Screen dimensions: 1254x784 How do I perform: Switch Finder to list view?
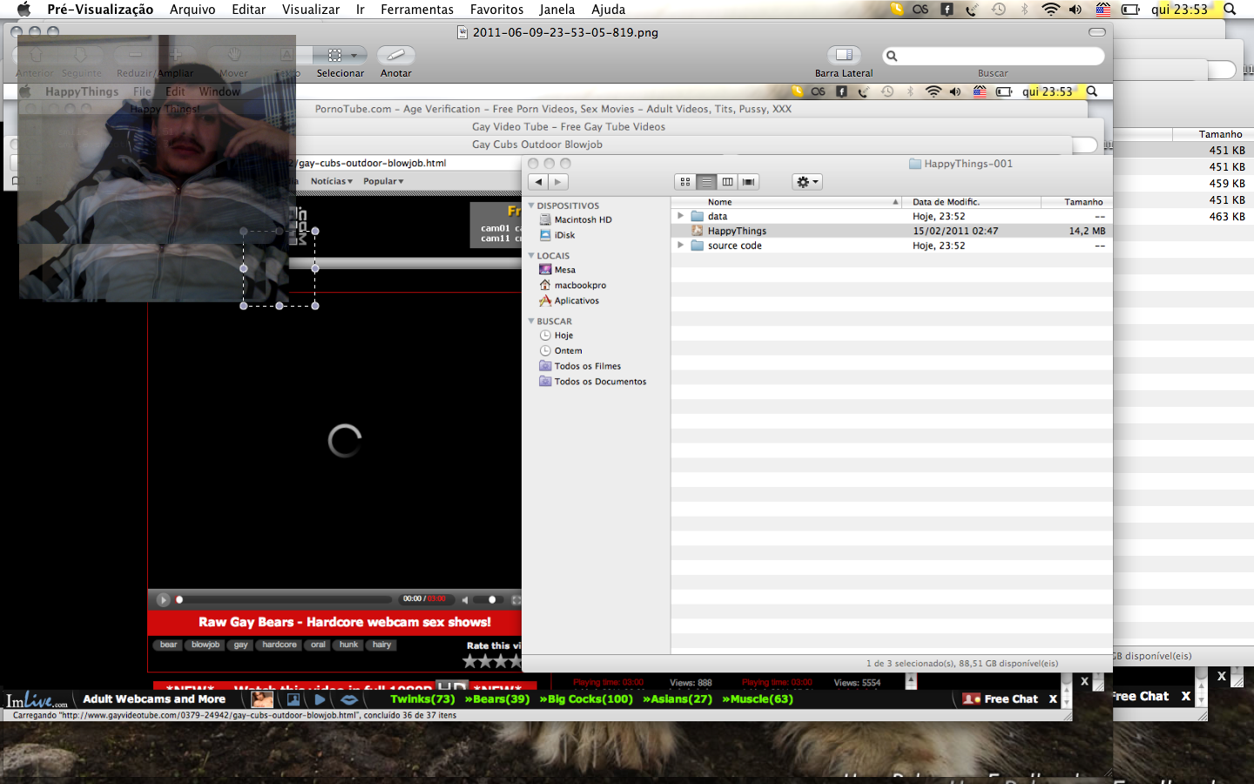(706, 182)
